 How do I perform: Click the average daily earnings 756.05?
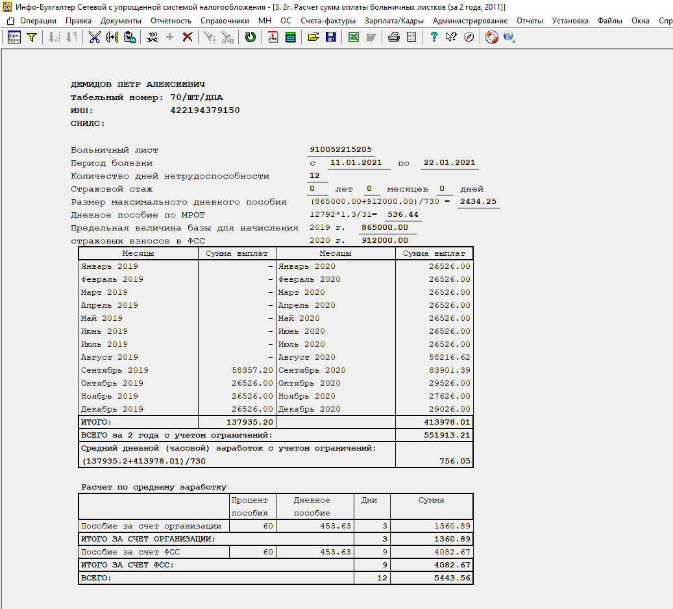(x=455, y=461)
